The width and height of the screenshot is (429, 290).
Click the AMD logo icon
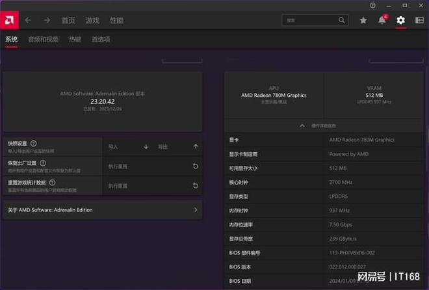[9, 20]
